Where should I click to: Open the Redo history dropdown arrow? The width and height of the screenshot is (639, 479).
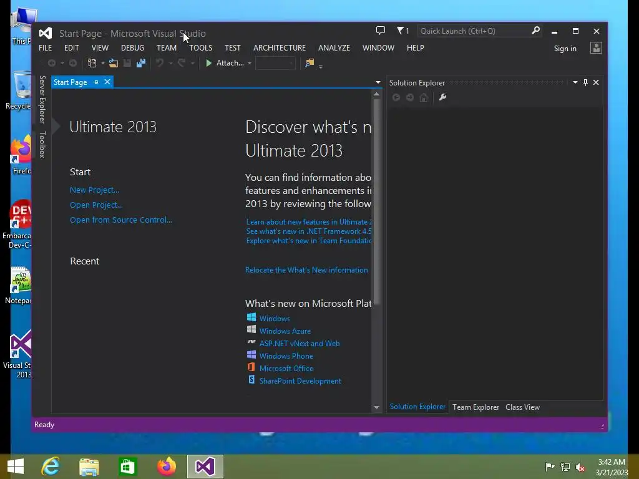[192, 64]
